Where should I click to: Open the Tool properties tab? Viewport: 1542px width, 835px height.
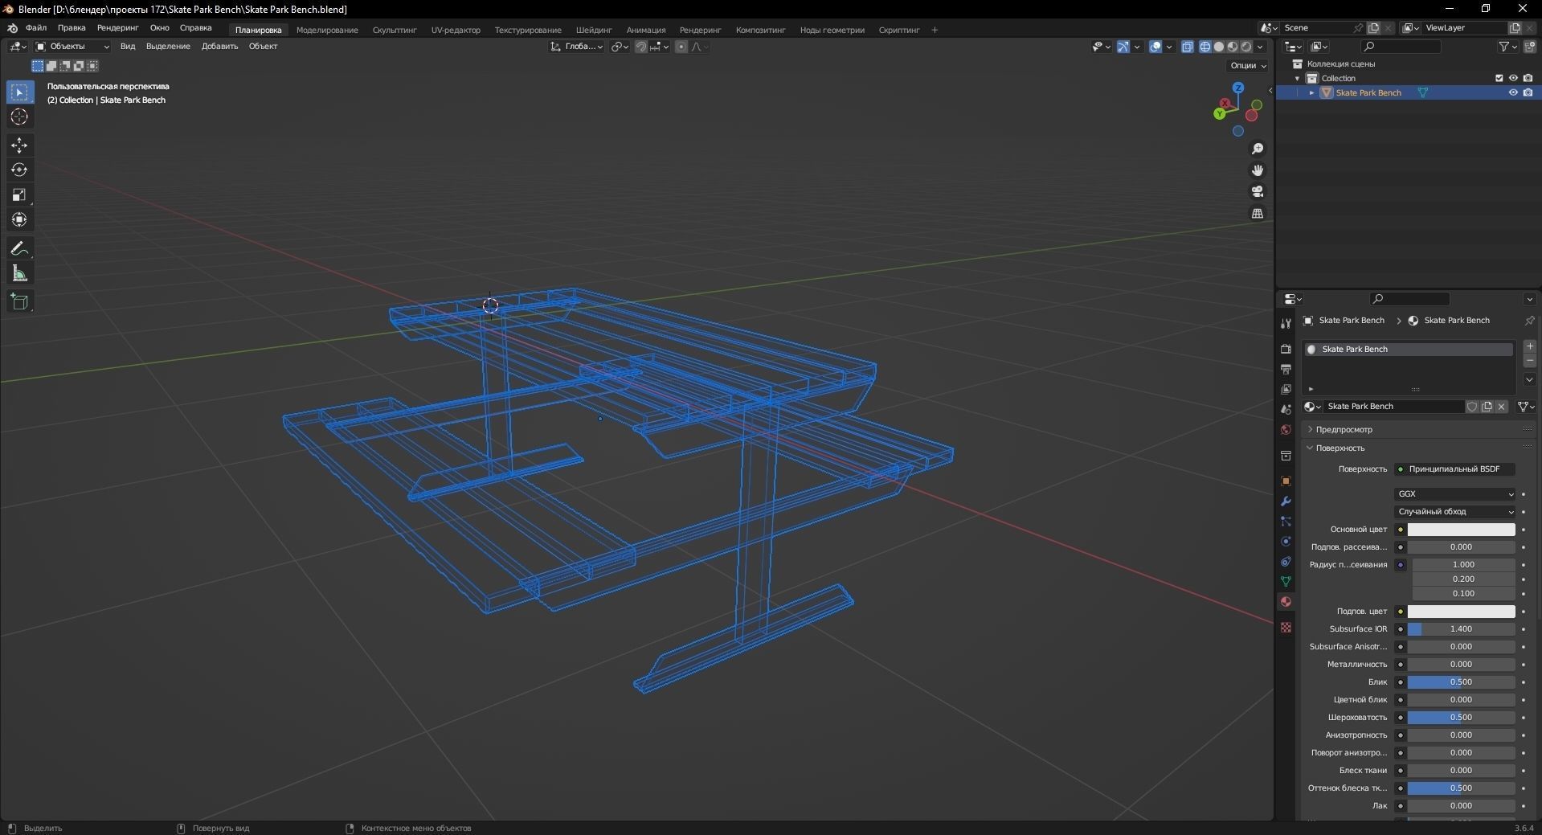tap(1286, 323)
